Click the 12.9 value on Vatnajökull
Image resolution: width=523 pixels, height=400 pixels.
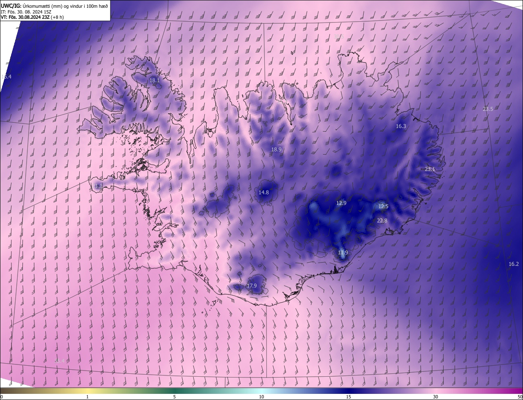coord(341,203)
